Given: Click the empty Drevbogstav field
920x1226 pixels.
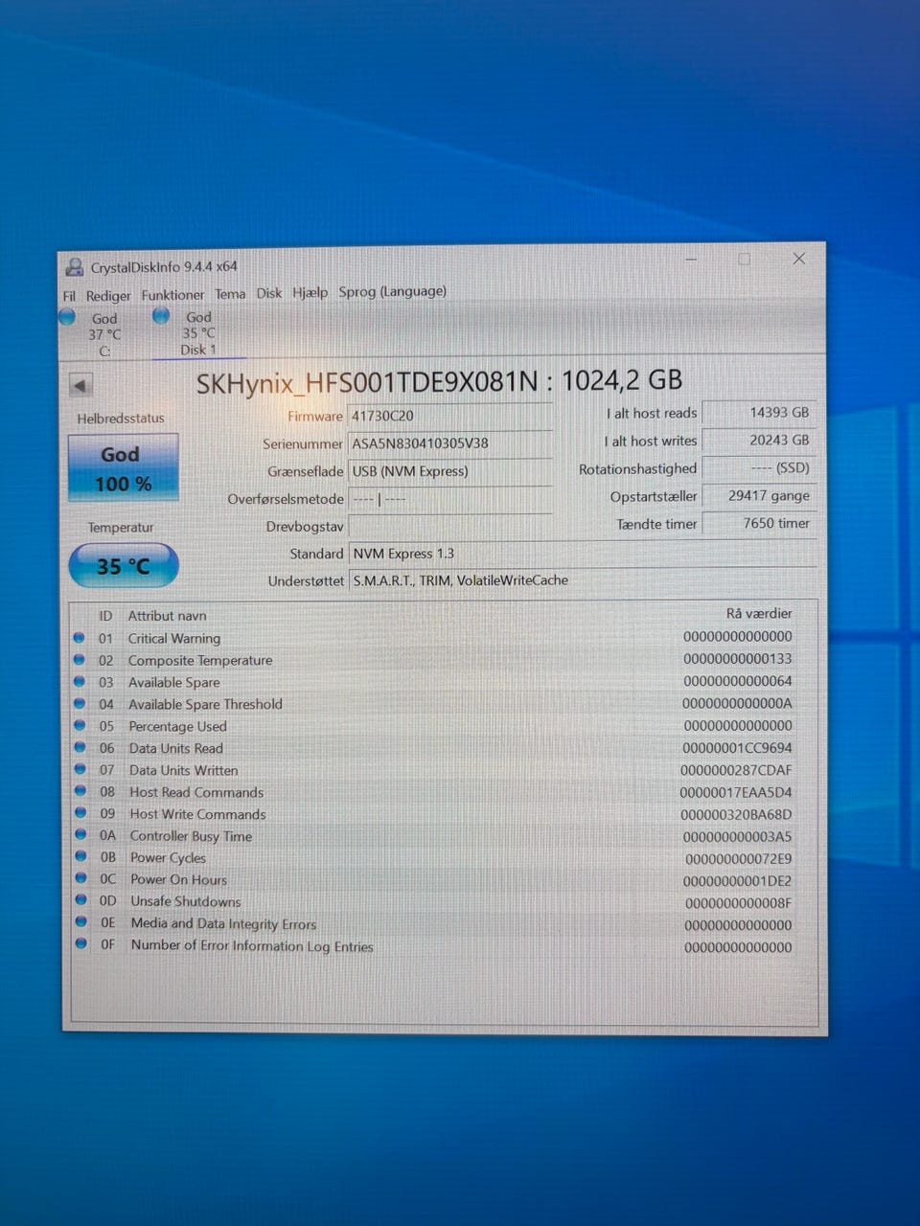Looking at the screenshot, I should tap(450, 526).
